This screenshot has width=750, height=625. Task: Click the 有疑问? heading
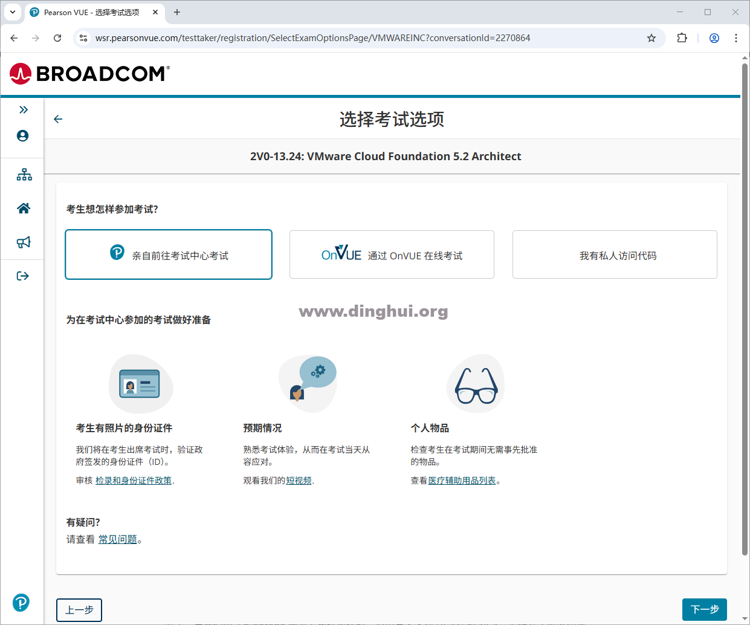click(83, 522)
